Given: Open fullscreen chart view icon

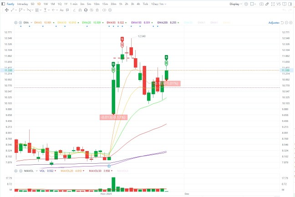Looking at the screenshot, I should 273,4.
